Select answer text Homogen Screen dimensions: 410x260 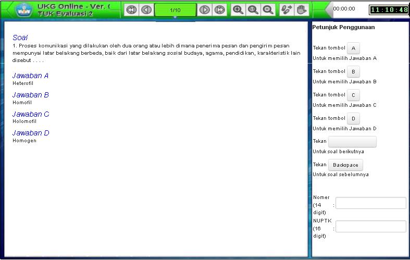coord(24,141)
